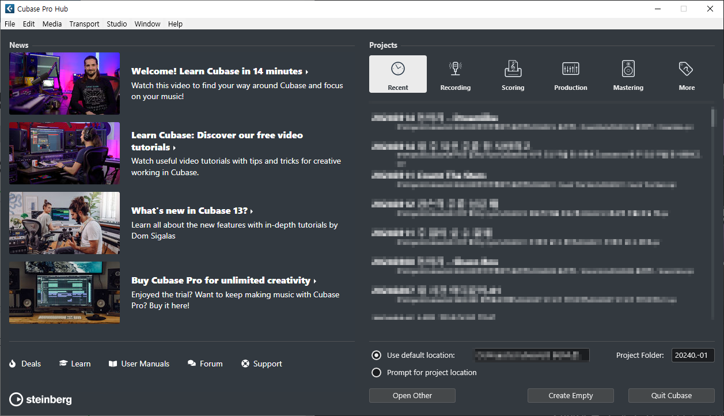Click the Quit Cubase button
This screenshot has height=416, width=724.
pos(672,395)
